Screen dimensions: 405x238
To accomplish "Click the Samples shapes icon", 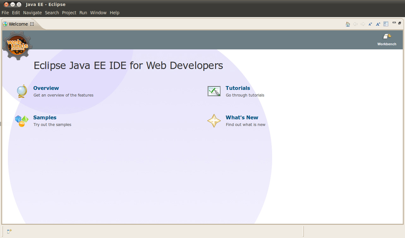I will 22,121.
